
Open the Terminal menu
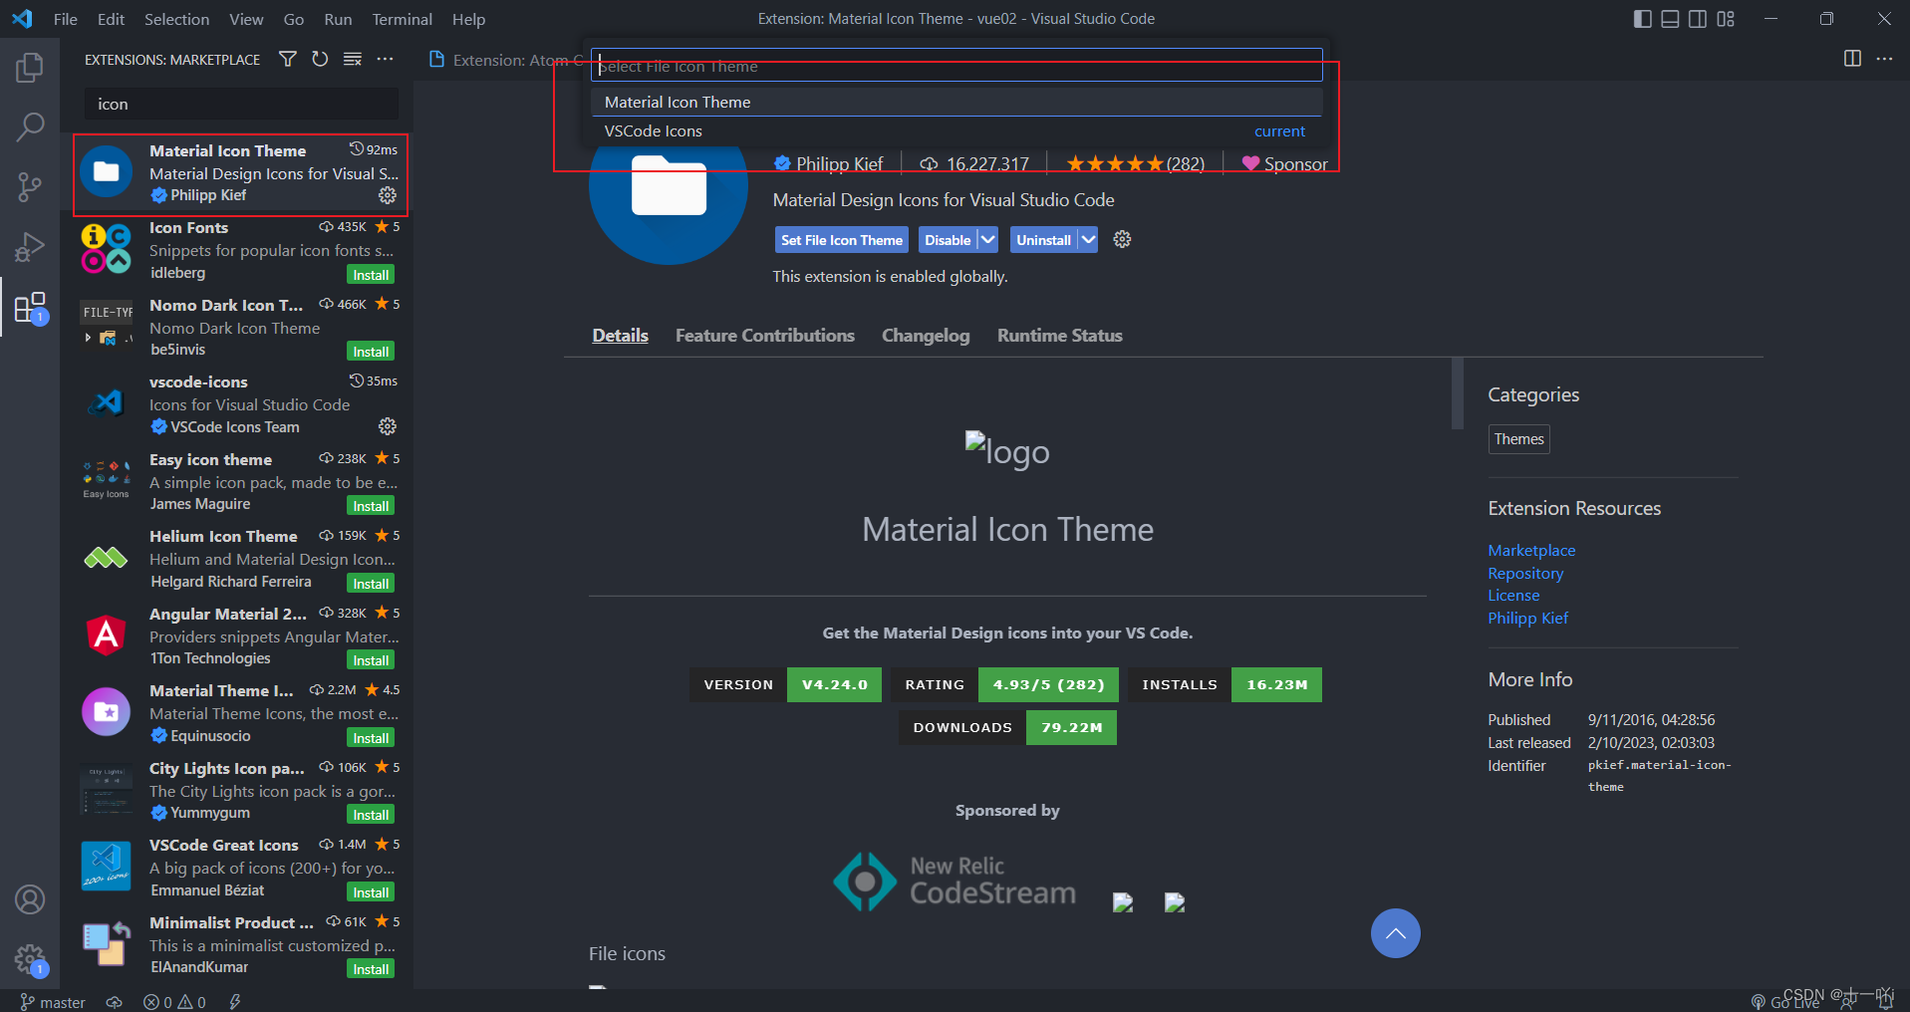[402, 19]
